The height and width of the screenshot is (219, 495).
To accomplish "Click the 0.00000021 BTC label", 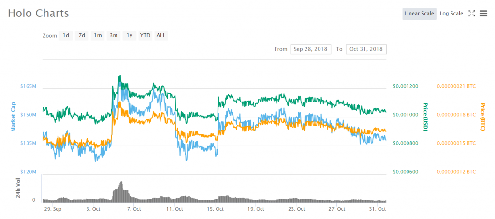I will (456, 86).
